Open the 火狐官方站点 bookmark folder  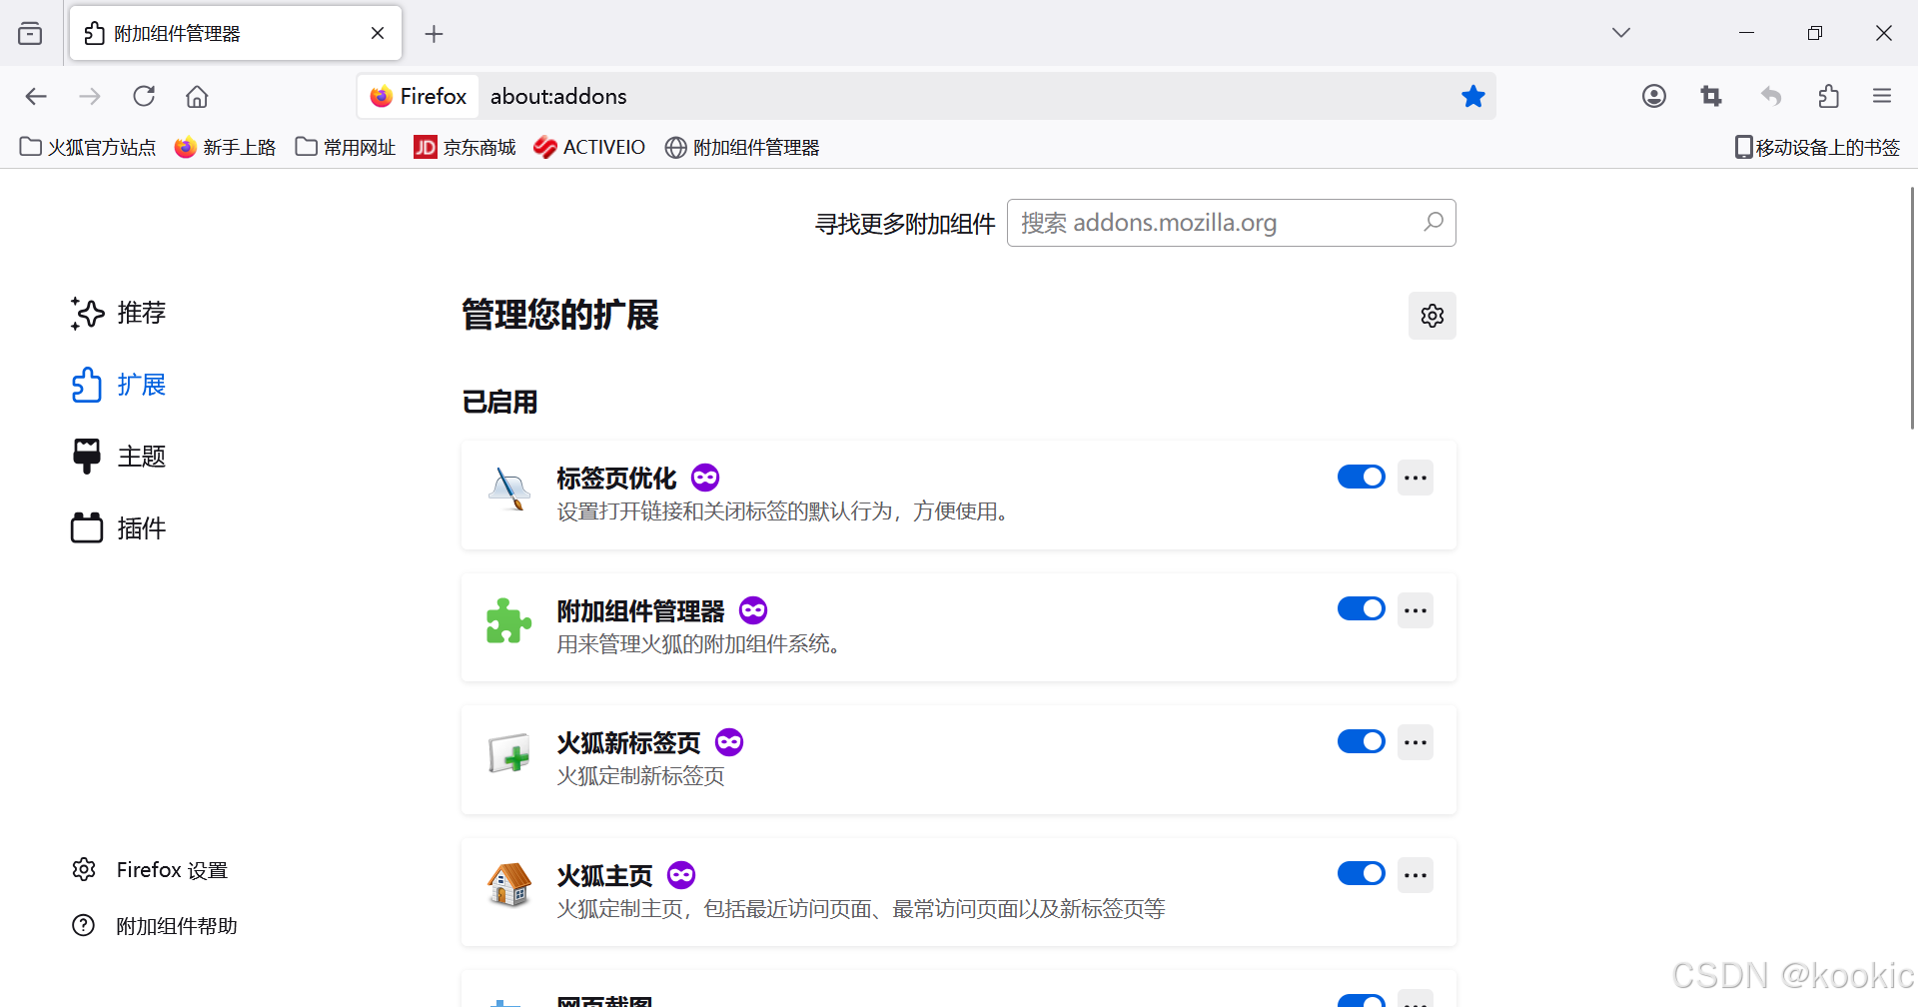coord(88,147)
